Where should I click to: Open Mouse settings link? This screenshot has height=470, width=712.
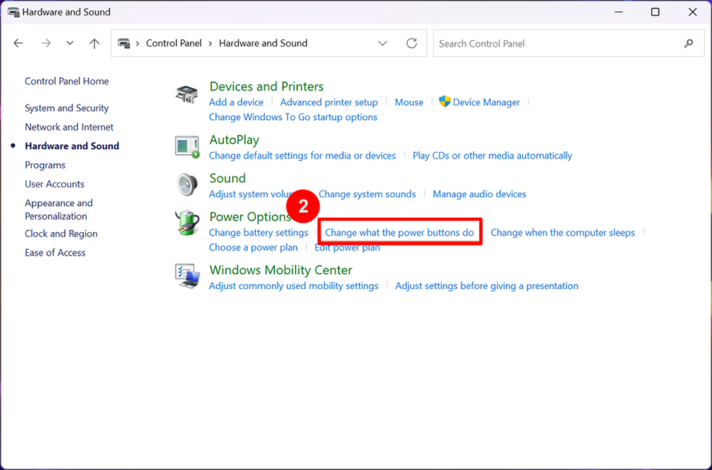point(409,102)
